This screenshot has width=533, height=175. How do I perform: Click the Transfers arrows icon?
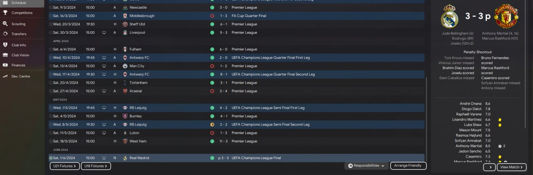click(5, 34)
